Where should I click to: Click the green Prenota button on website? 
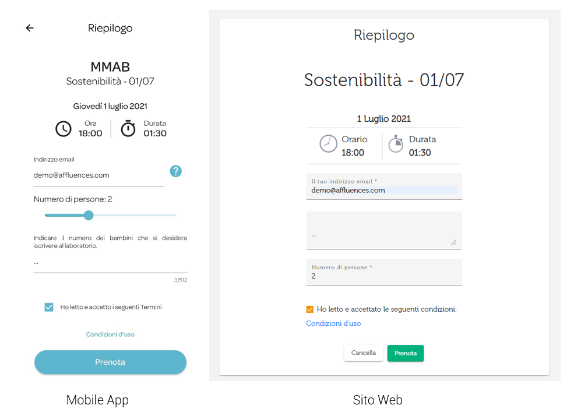click(x=406, y=353)
